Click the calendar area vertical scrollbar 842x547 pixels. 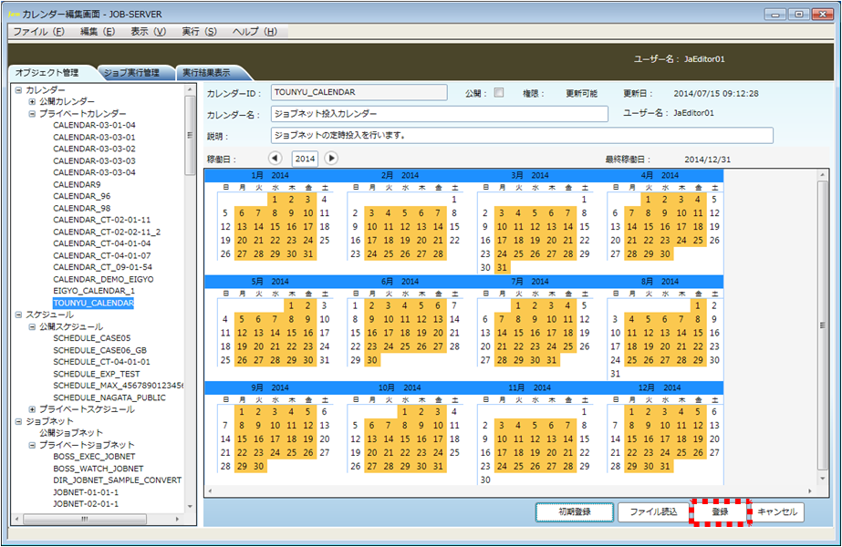tap(823, 326)
